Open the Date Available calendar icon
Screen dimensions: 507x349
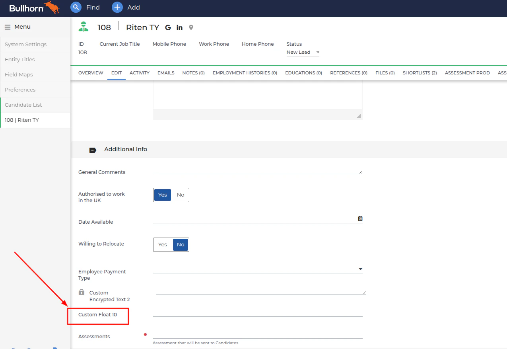(360, 218)
